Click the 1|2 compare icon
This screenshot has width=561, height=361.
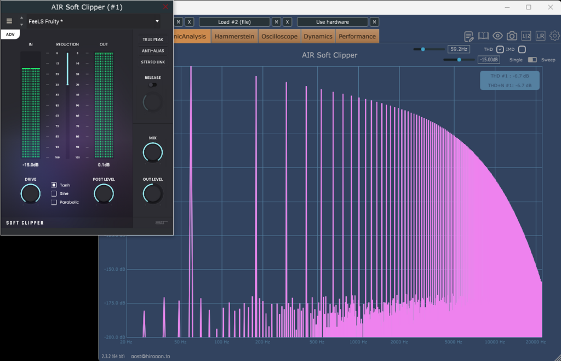tap(526, 36)
